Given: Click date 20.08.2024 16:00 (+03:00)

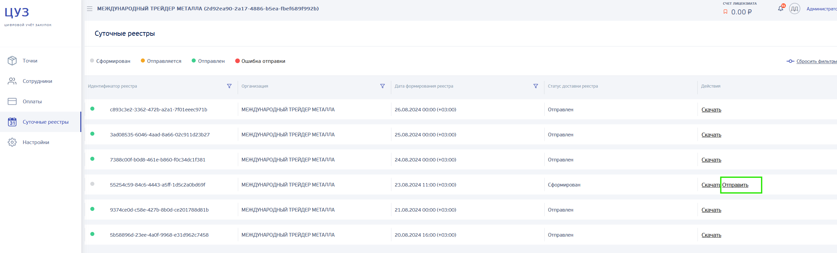Looking at the screenshot, I should pos(425,235).
